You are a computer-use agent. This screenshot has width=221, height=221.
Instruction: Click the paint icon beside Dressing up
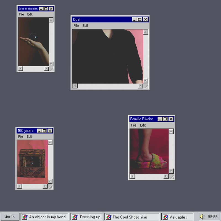75,217
